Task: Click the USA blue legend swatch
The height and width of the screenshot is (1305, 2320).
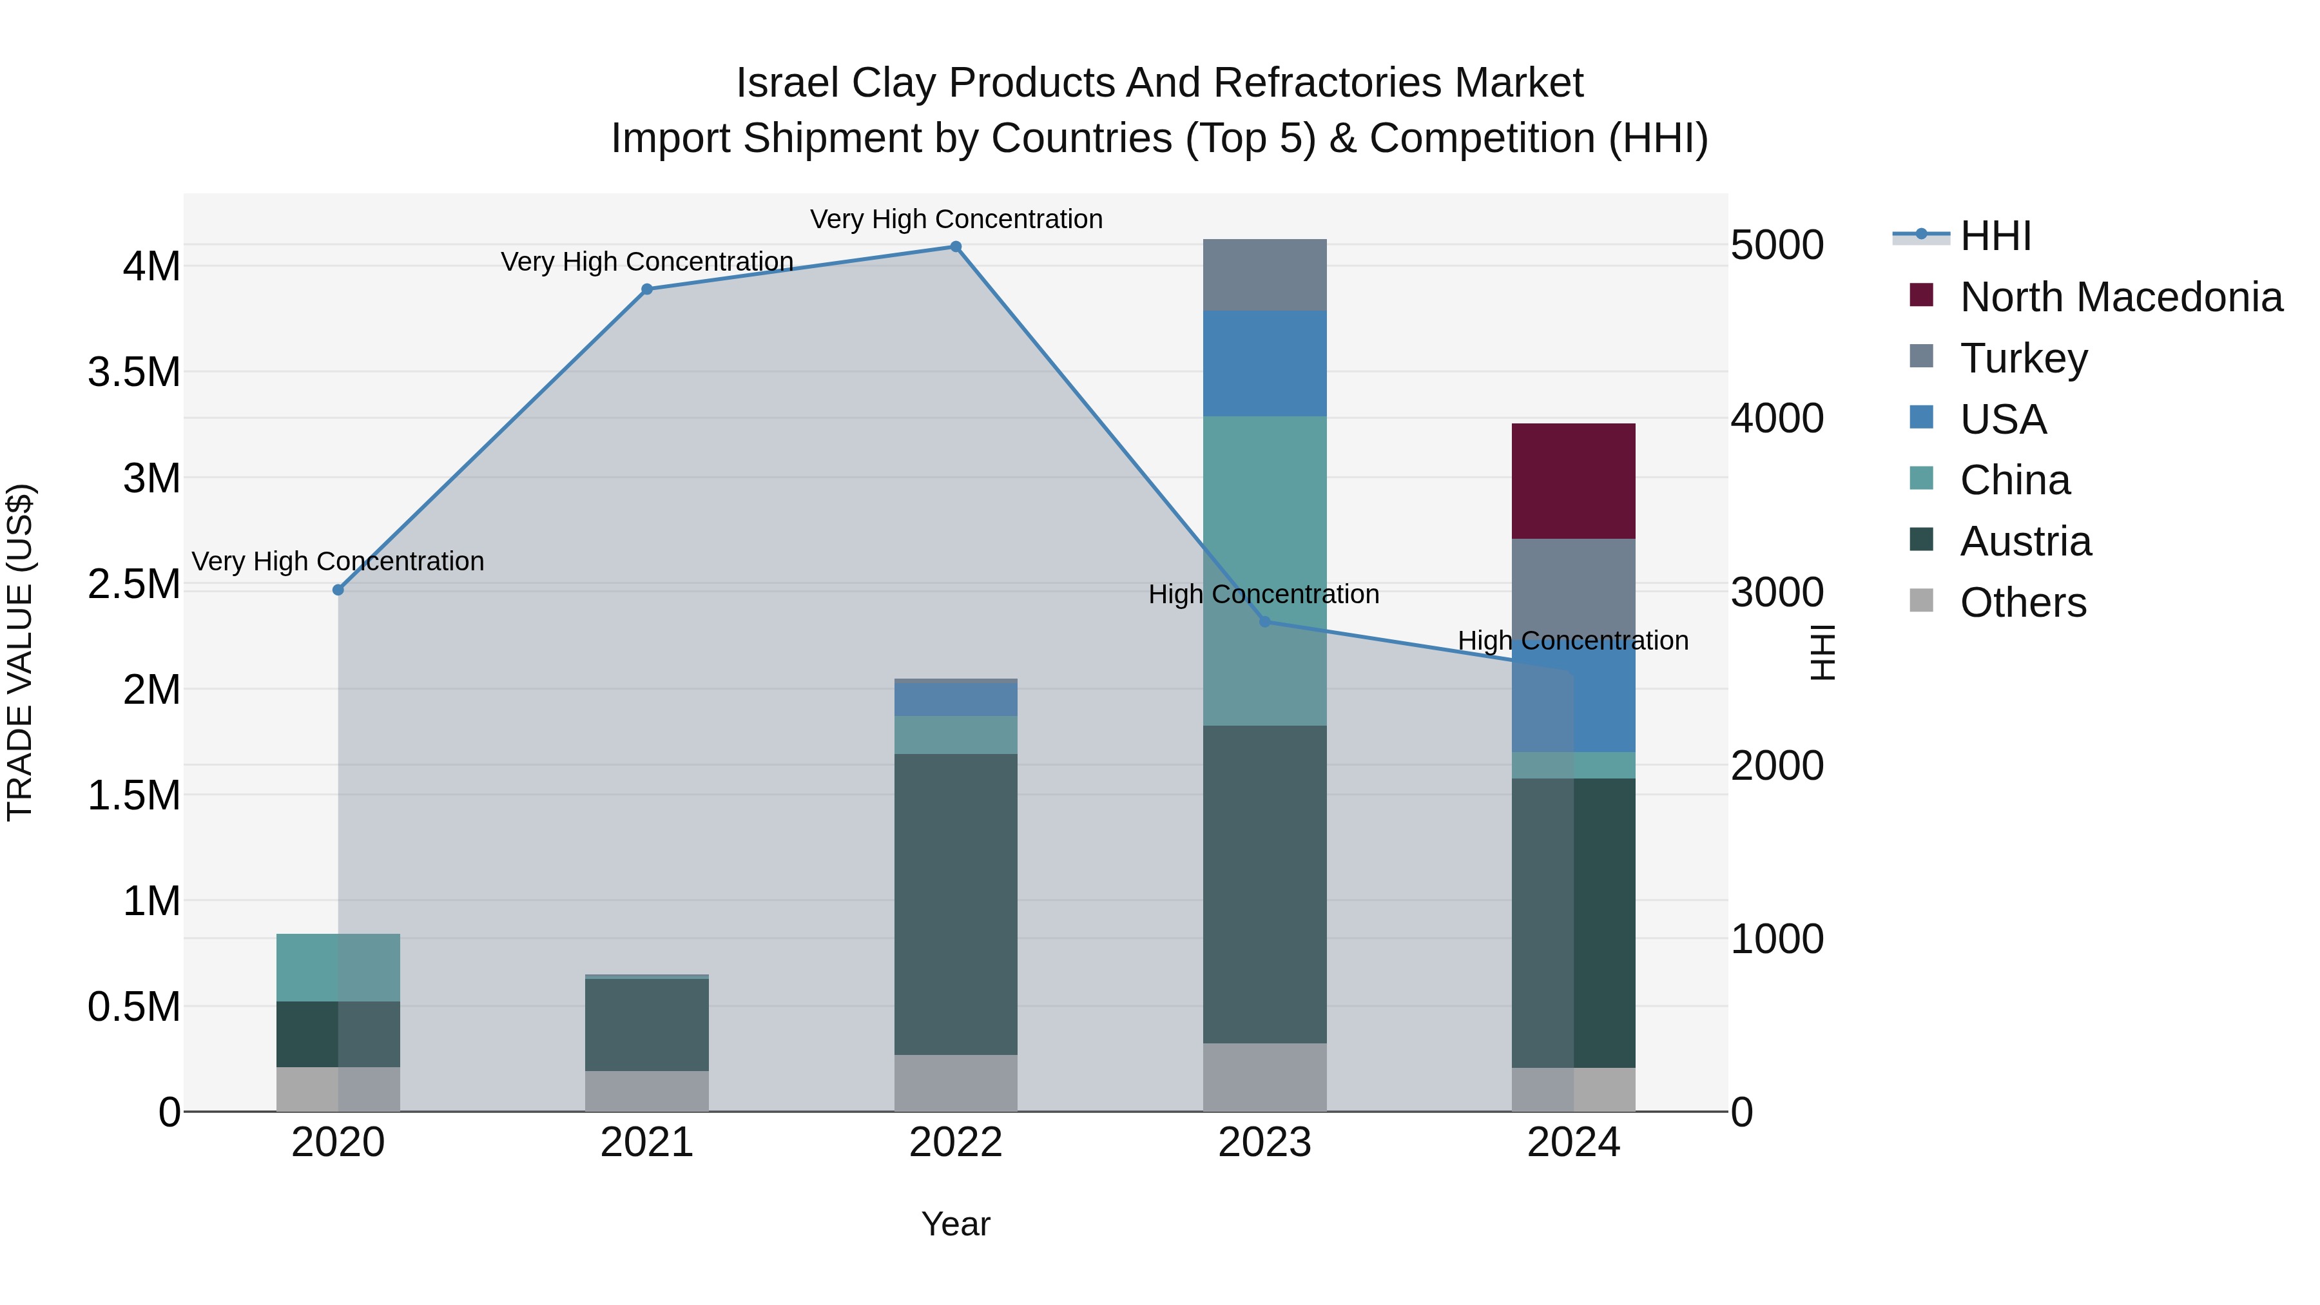Action: pyautogui.click(x=1921, y=417)
